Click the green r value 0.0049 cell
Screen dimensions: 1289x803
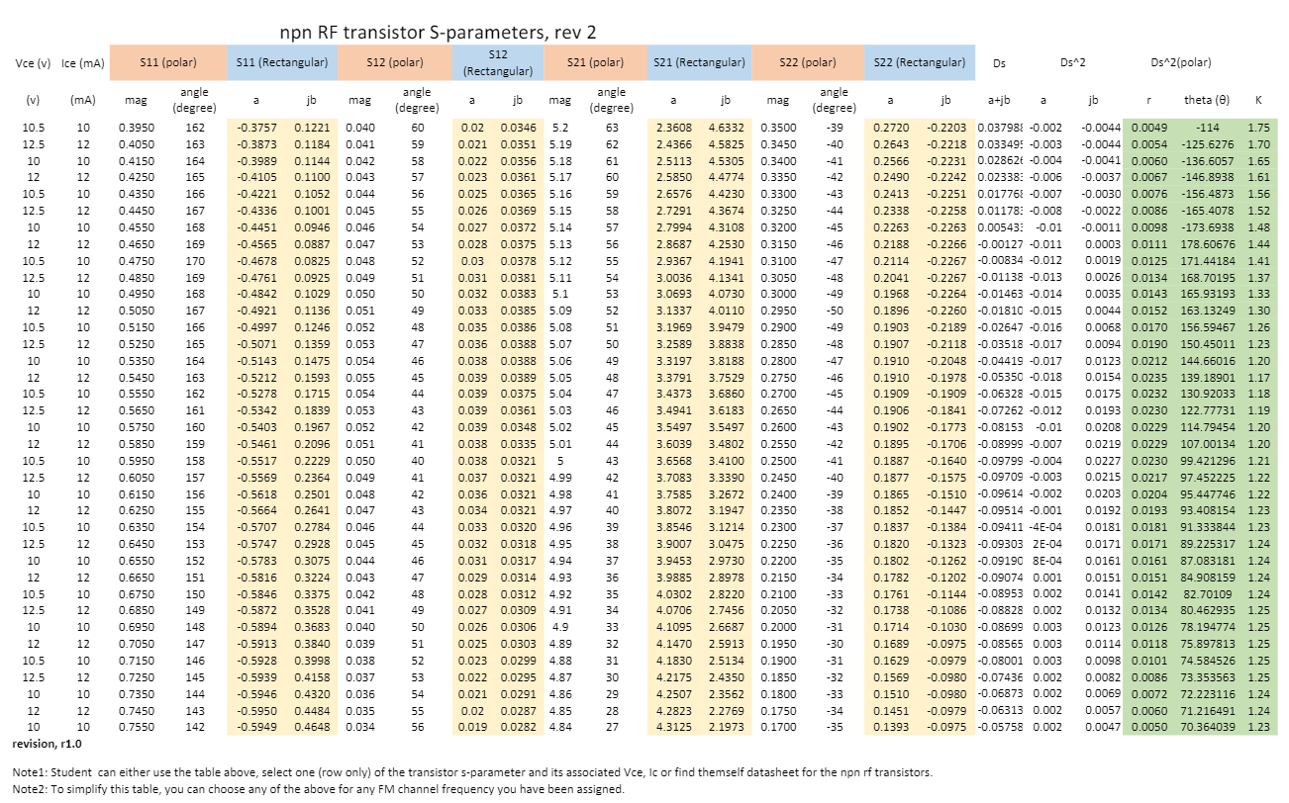tap(1148, 126)
